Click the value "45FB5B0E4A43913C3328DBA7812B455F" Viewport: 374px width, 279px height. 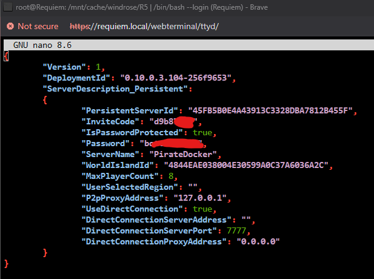coord(270,110)
